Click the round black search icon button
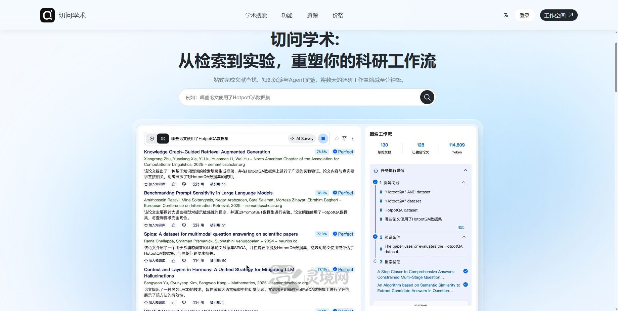The image size is (618, 311). pyautogui.click(x=427, y=97)
